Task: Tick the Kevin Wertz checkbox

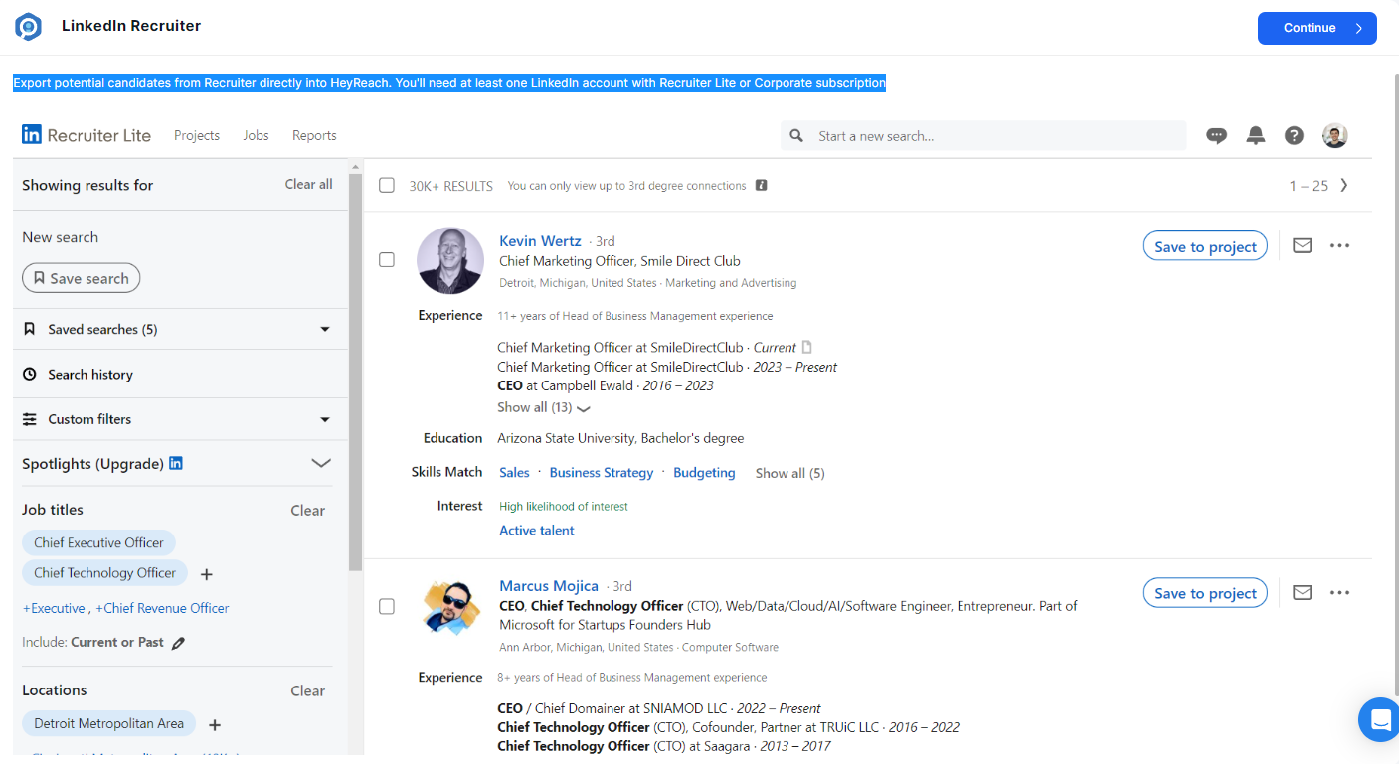Action: click(x=387, y=260)
